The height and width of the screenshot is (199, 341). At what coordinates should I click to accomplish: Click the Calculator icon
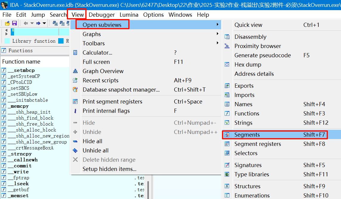tap(75, 53)
